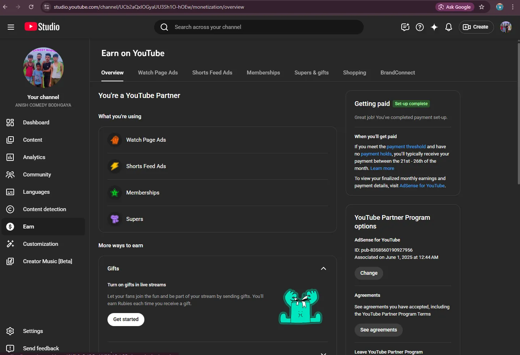
Task: Click the Watch Page Ads row icon
Action: pos(115,140)
